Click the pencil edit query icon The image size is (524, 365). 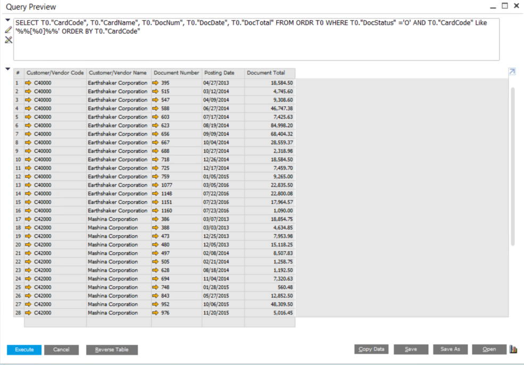(9, 30)
